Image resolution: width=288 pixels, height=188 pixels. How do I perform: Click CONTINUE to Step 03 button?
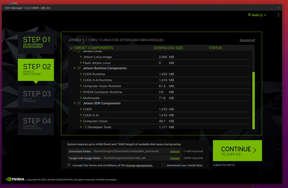point(237,151)
